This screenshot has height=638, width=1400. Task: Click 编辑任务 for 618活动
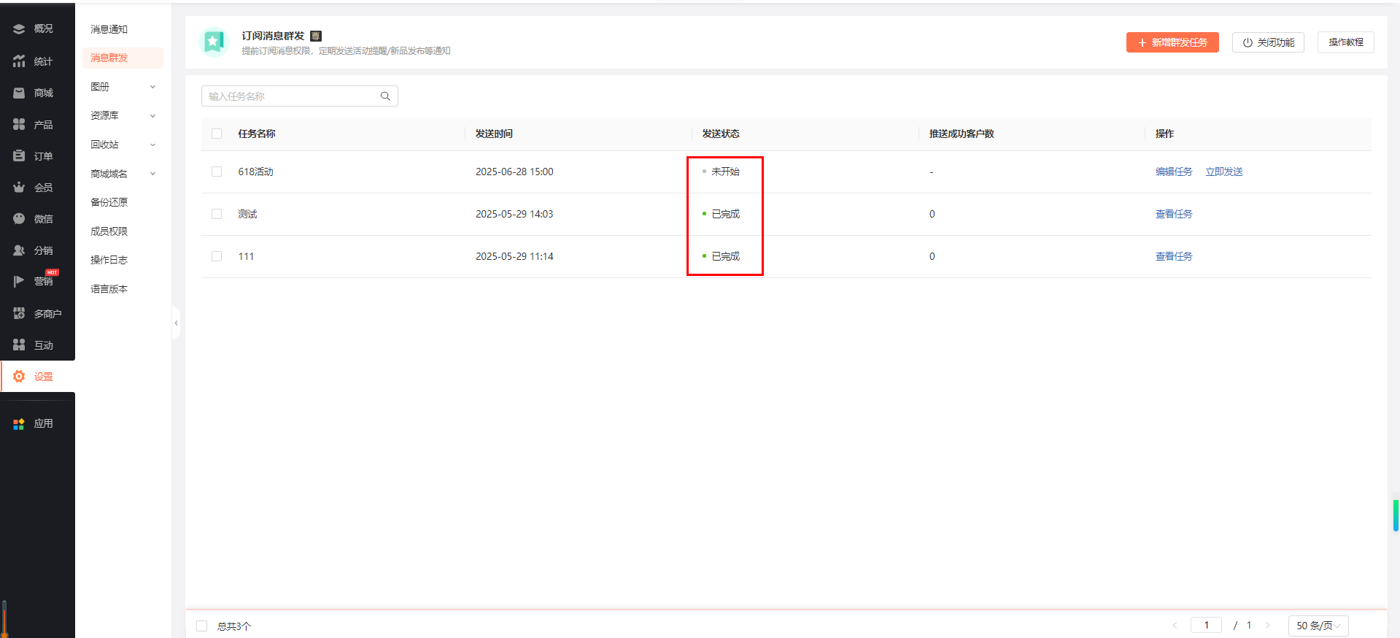tap(1174, 172)
